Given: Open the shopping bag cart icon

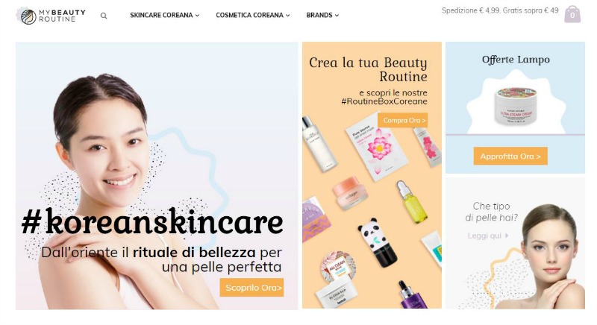Looking at the screenshot, I should click(x=572, y=14).
